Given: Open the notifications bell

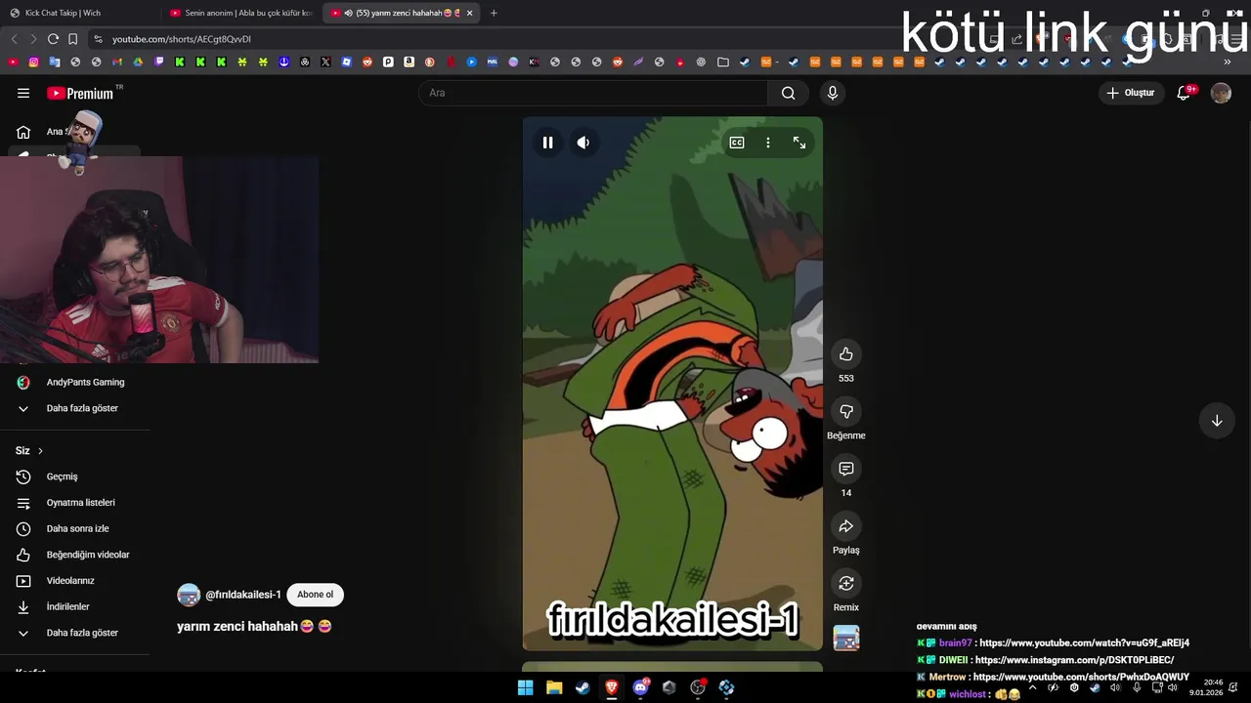Looking at the screenshot, I should [1184, 93].
